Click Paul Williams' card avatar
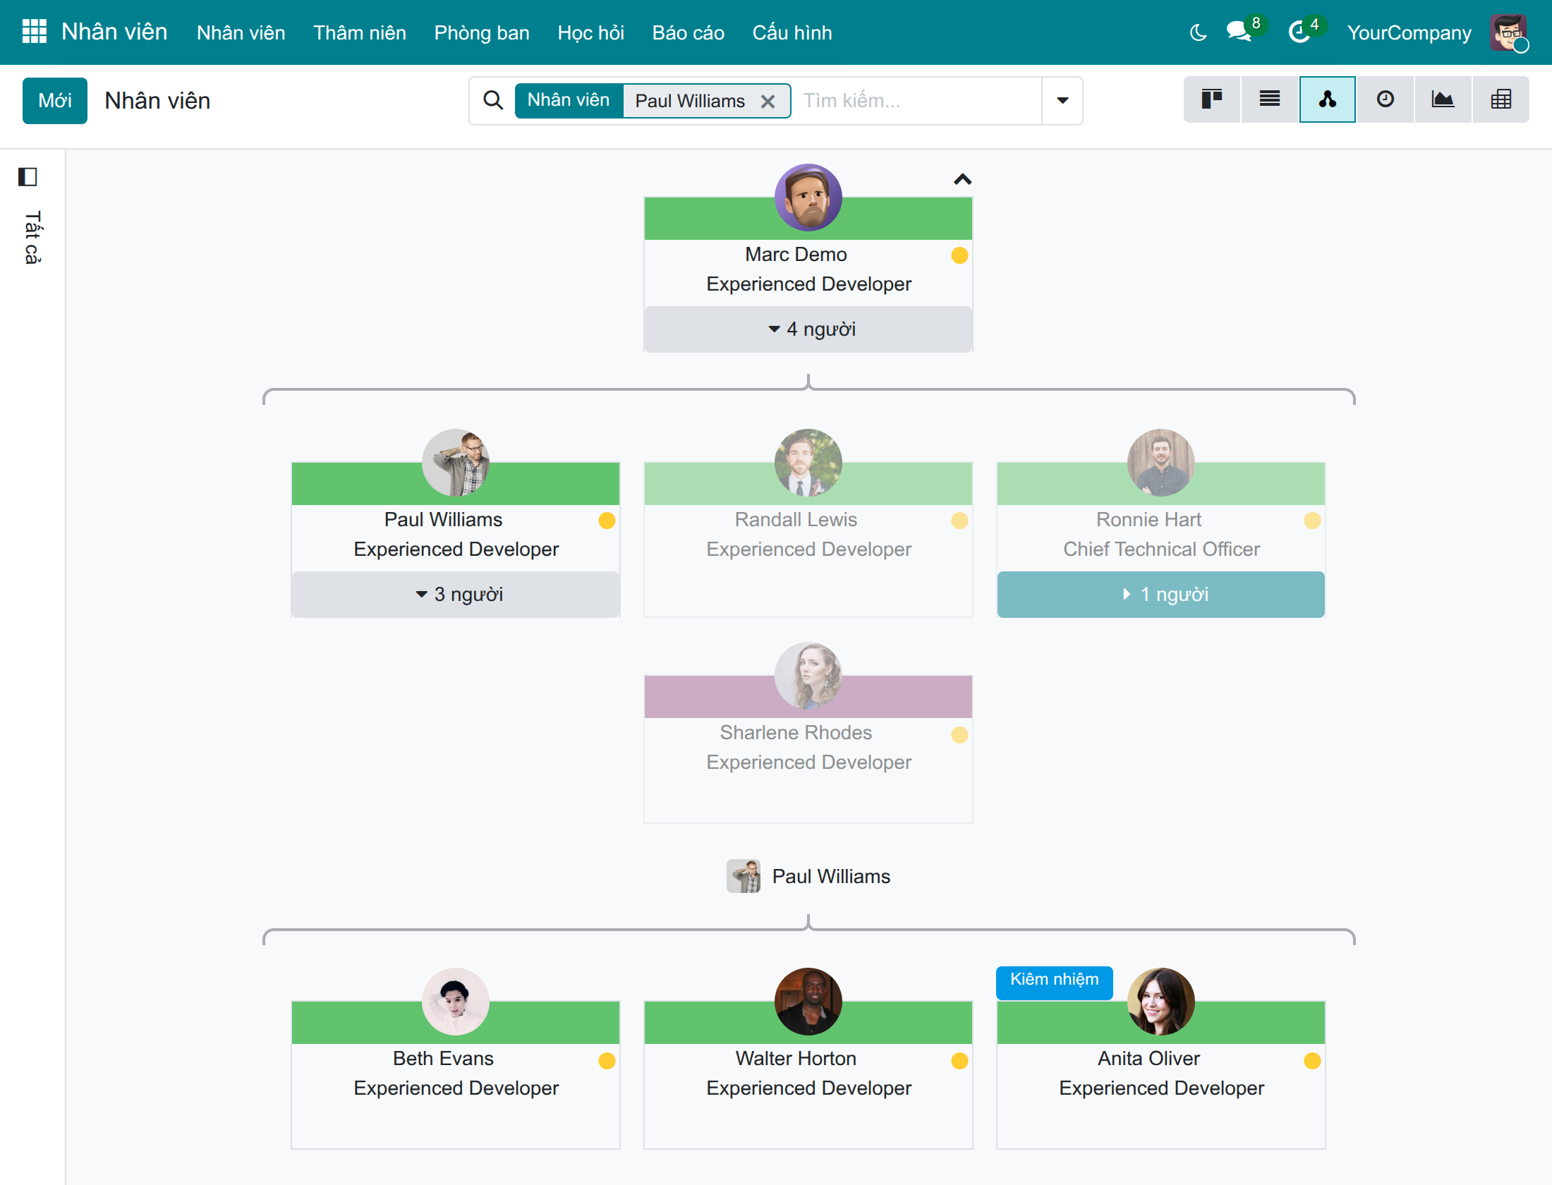Image resolution: width=1552 pixels, height=1185 pixels. point(456,463)
